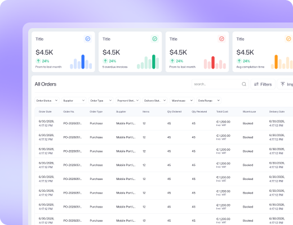
Task: Click the 'Avg completion time' caption
Action: [x=250, y=67]
